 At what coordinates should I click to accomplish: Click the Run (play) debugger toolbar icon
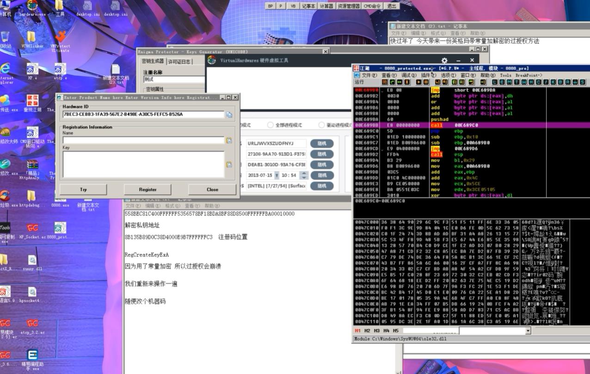tap(418, 82)
